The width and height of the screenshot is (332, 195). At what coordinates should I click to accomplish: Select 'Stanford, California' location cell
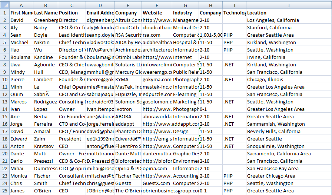coord(289,27)
